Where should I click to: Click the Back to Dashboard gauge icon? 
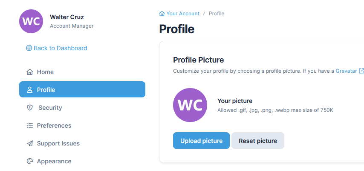click(29, 48)
